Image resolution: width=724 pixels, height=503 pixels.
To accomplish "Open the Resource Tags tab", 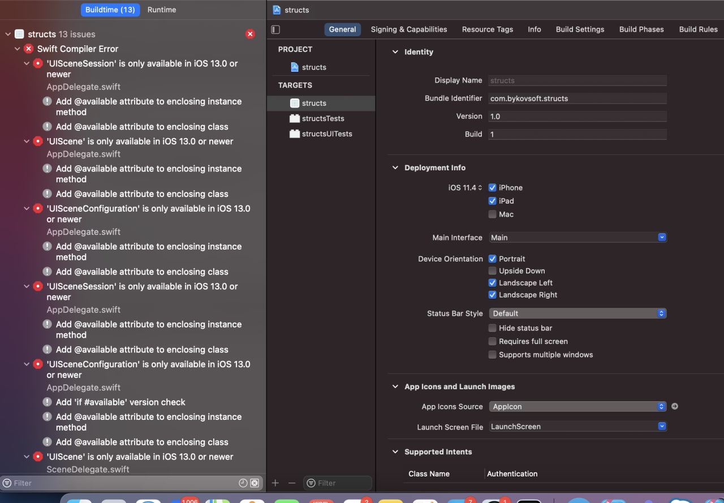I will coord(488,29).
